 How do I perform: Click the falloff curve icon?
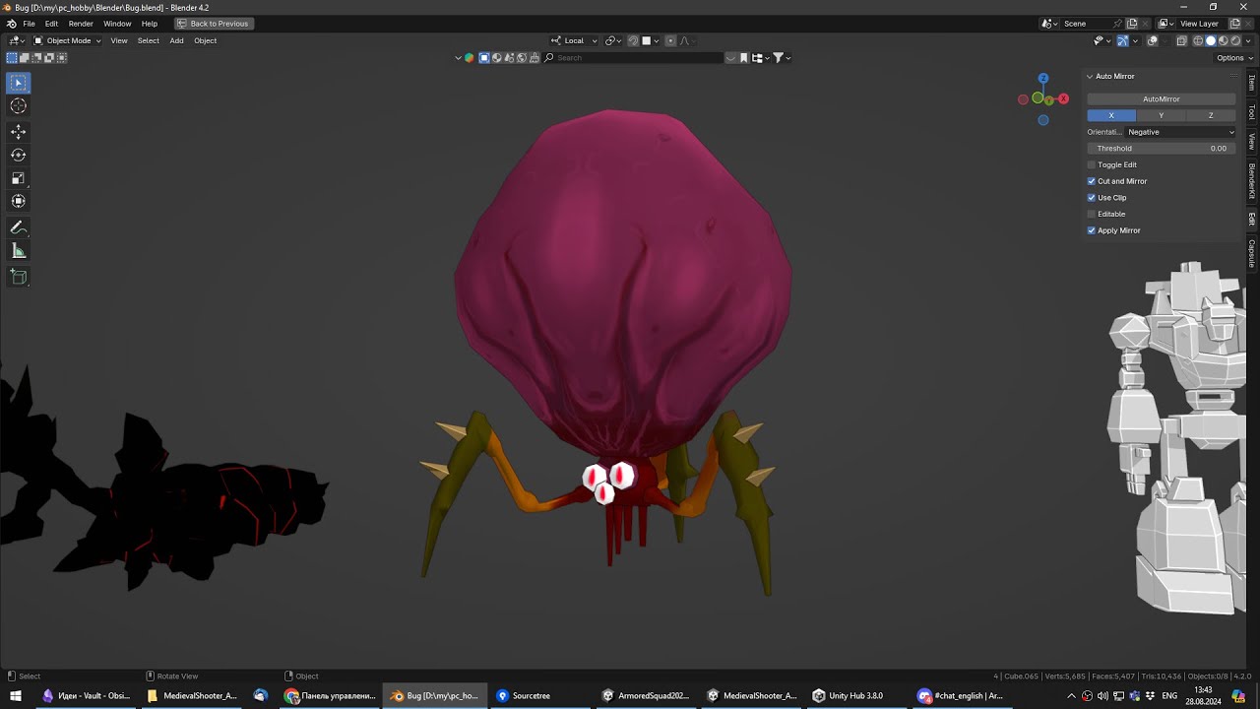click(686, 40)
